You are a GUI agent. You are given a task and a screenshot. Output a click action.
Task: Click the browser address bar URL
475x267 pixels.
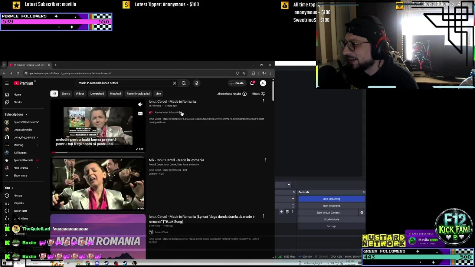[x=70, y=73]
